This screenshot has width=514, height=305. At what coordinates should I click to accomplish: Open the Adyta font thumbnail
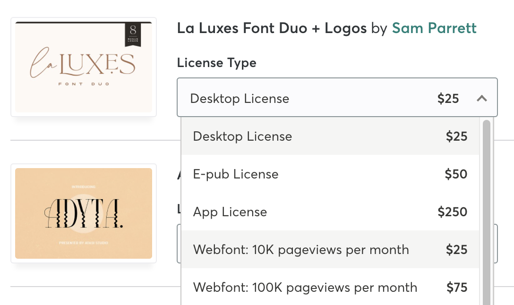tap(84, 213)
